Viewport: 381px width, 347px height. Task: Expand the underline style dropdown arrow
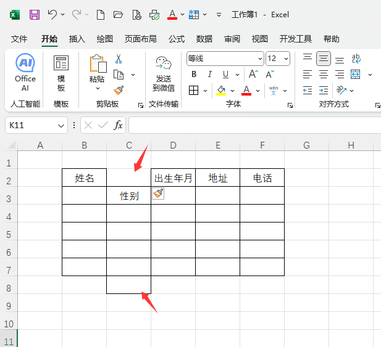tap(237, 75)
